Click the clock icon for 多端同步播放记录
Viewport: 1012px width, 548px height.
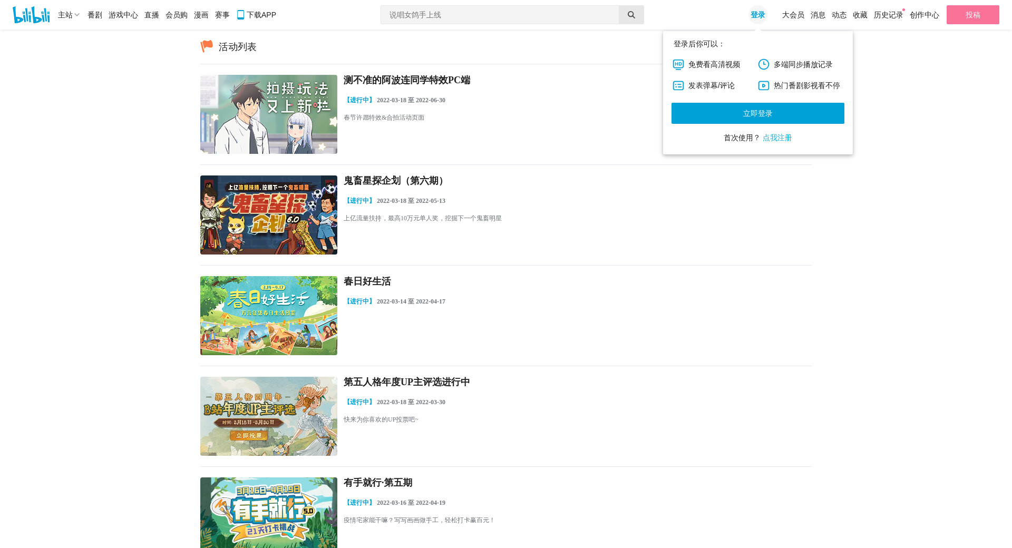763,64
